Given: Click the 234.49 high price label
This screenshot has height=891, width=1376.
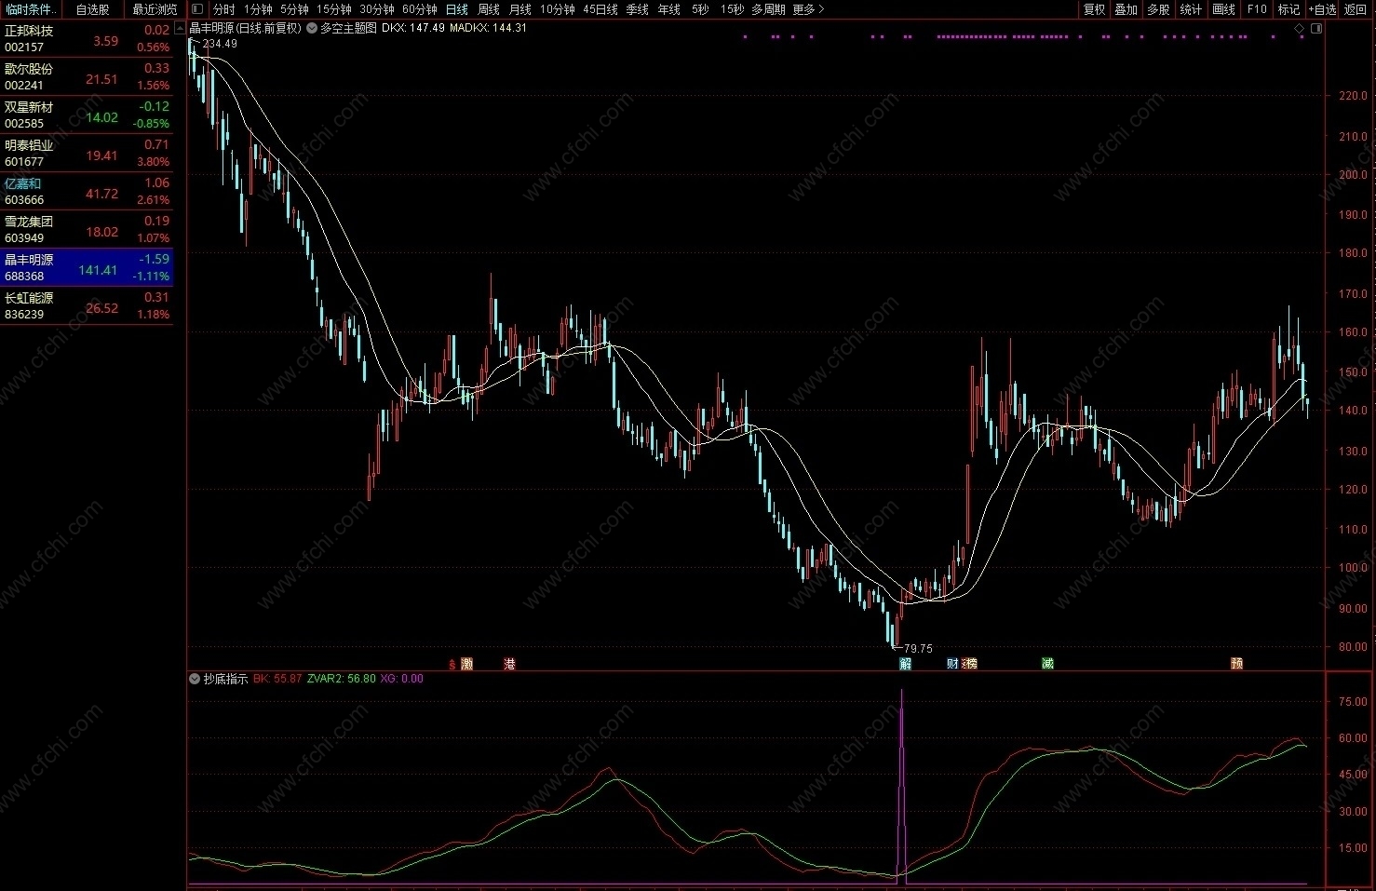Looking at the screenshot, I should coord(220,44).
